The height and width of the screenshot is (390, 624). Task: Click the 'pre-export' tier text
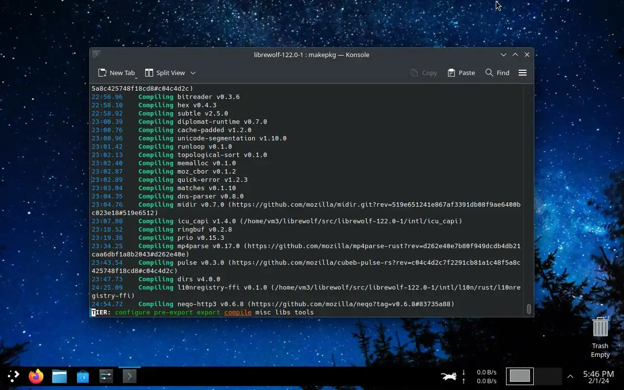click(x=174, y=312)
